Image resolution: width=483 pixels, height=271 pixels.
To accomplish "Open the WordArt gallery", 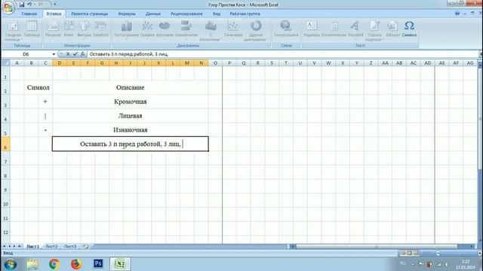I will click(x=355, y=29).
